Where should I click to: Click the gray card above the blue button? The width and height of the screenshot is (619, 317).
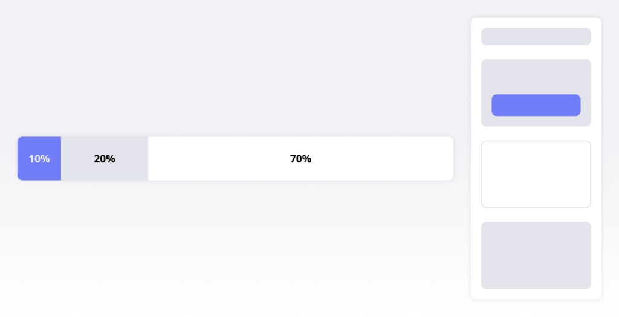pos(536,77)
